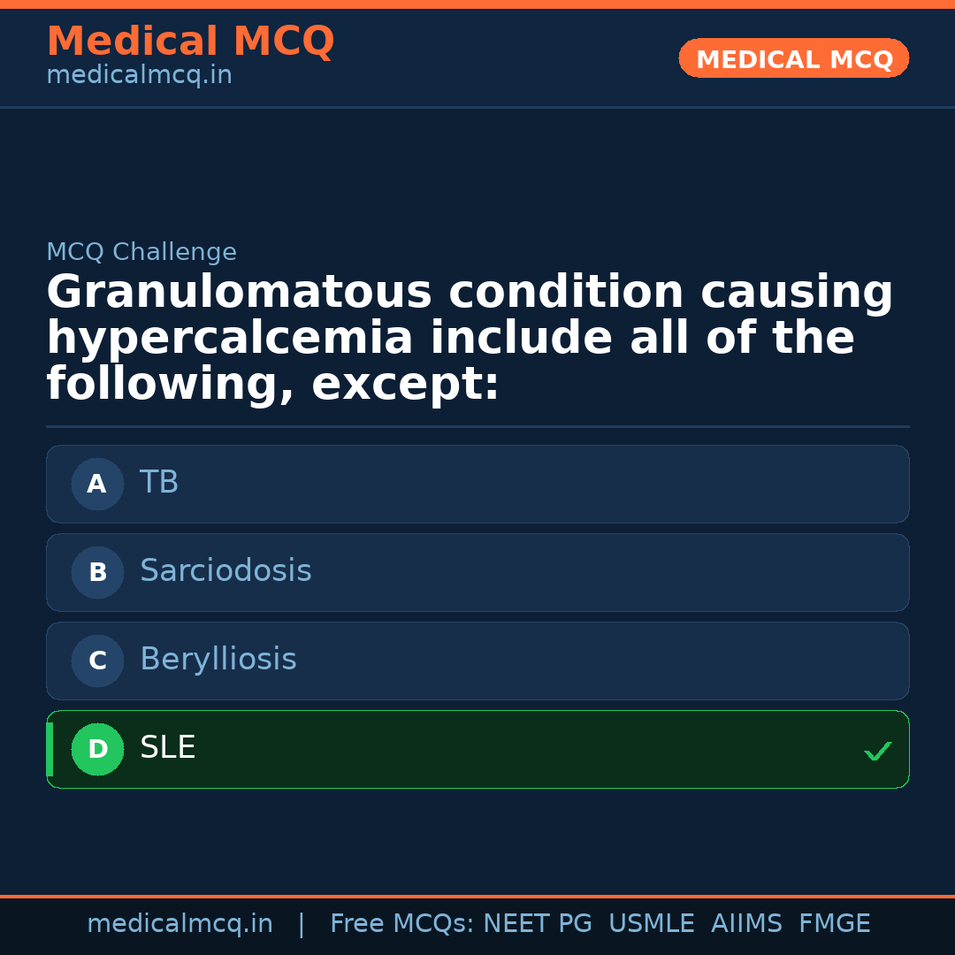Click AIIMS in the footer
The height and width of the screenshot is (955, 955).
tap(746, 924)
